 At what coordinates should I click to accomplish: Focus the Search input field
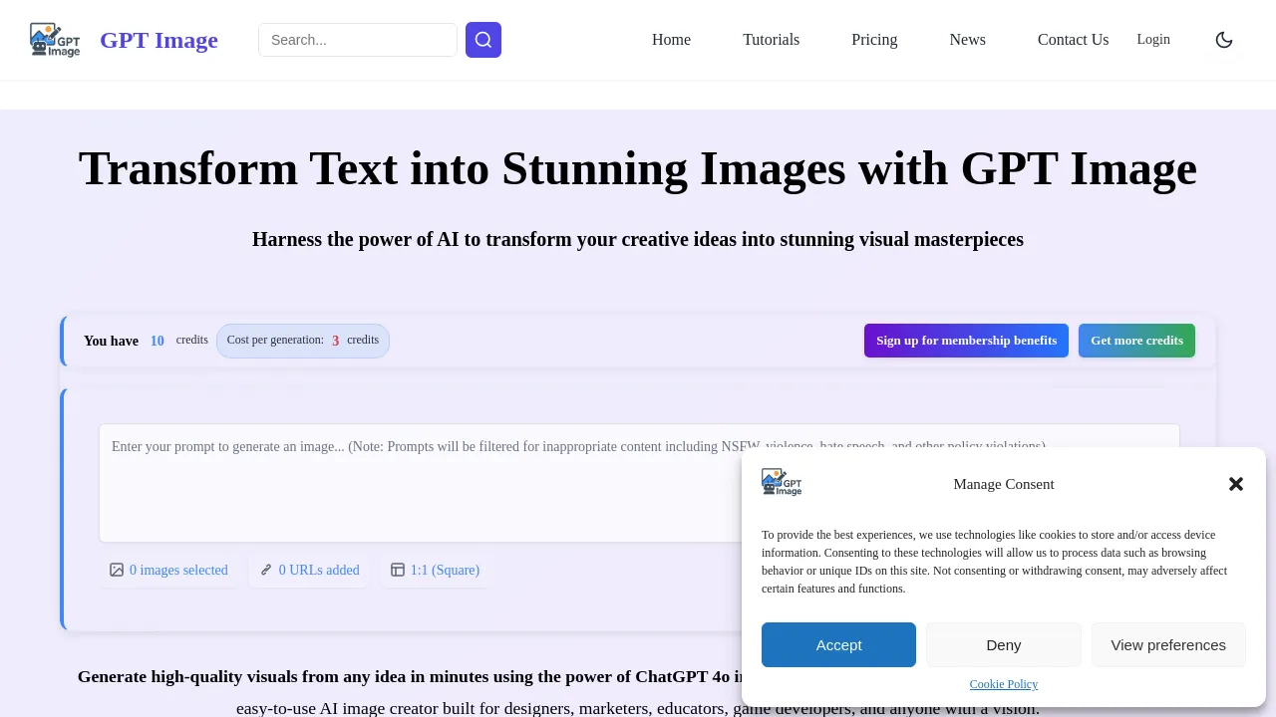click(358, 40)
